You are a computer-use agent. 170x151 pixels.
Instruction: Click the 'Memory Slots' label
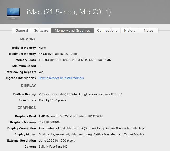[x=26, y=60]
